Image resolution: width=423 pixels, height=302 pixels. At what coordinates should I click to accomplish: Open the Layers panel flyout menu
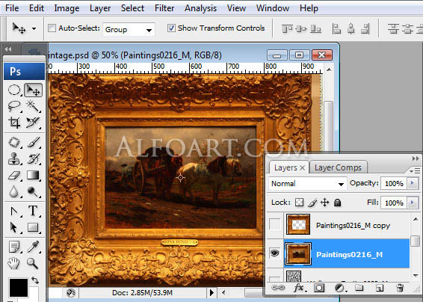(415, 170)
